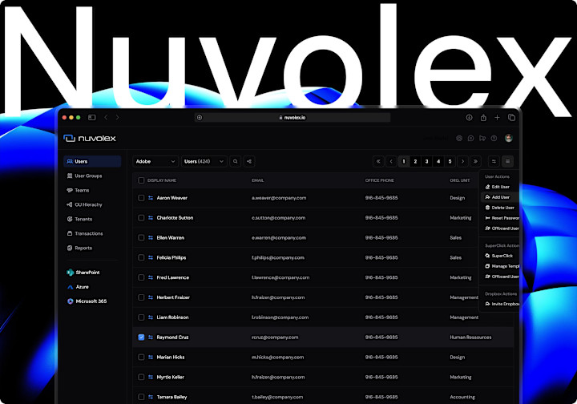Go to Teams in the sidebar

[78, 190]
